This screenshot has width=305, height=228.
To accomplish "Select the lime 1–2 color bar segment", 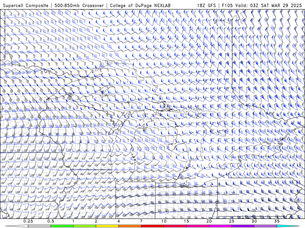I will (85, 226).
